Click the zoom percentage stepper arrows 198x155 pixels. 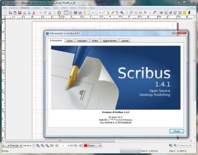coord(34,145)
